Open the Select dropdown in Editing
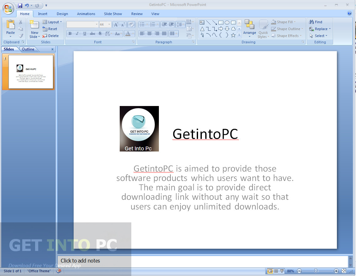Screen dimensions: 356x276 click(318, 36)
